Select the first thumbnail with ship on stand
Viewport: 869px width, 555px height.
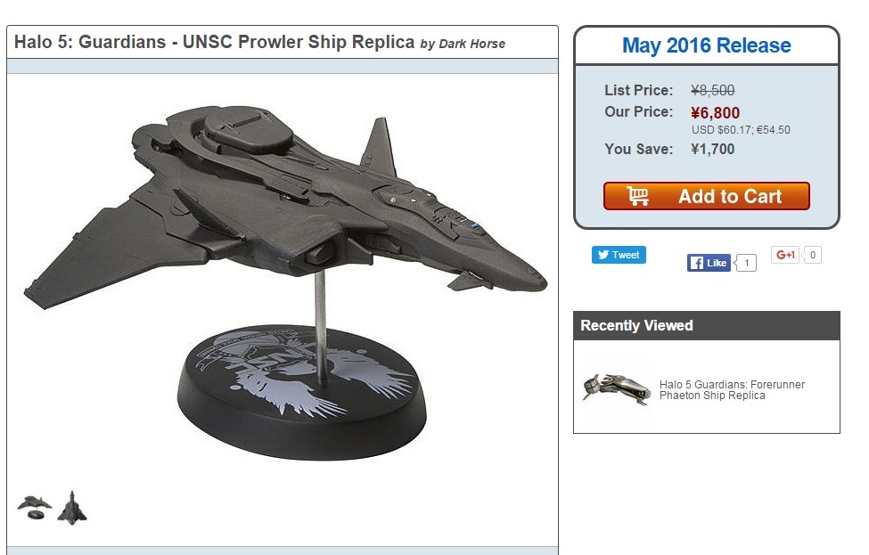click(x=35, y=508)
